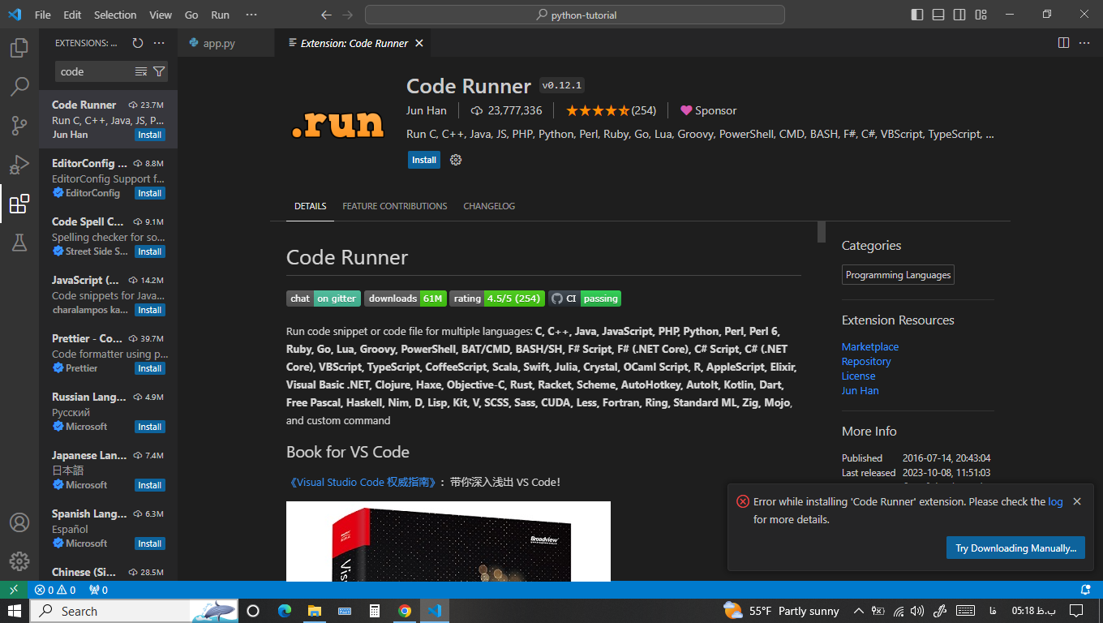1103x623 pixels.
Task: Install the Code Spell Checker extension
Action: [x=150, y=251]
